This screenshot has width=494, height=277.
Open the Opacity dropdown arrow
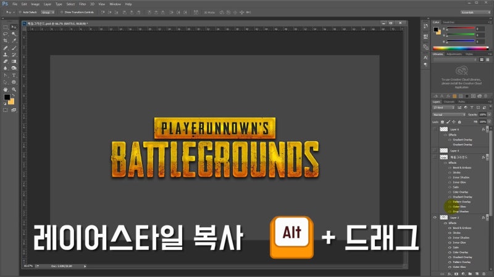pyautogui.click(x=489, y=114)
